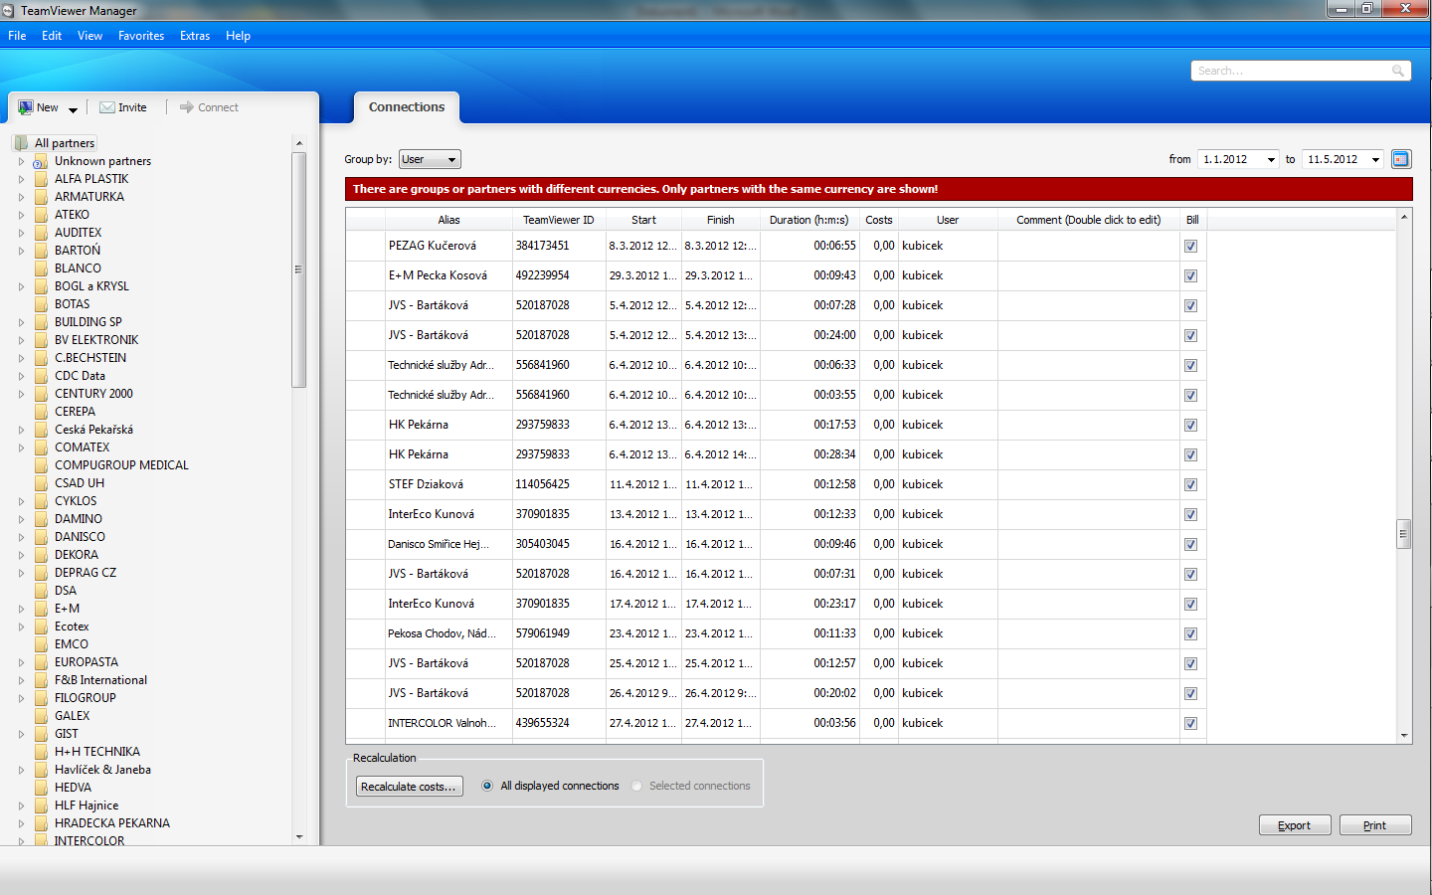
Task: Click the BLANCO folder icon
Action: (41, 268)
